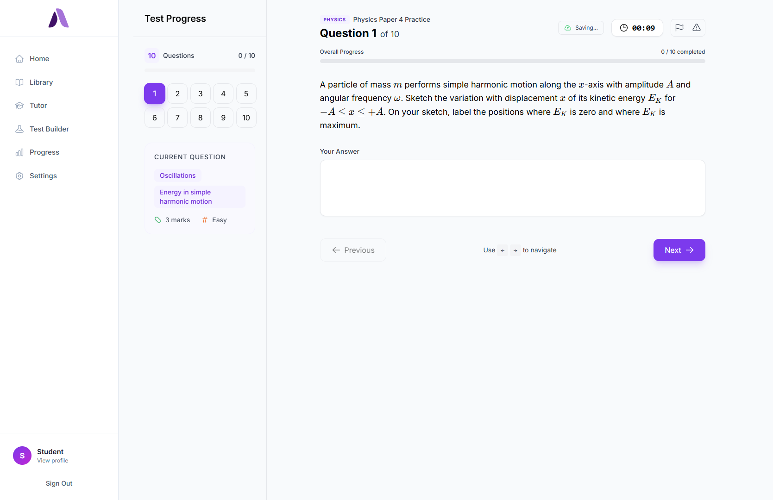Click the flag question icon
773x500 pixels.
(x=679, y=28)
